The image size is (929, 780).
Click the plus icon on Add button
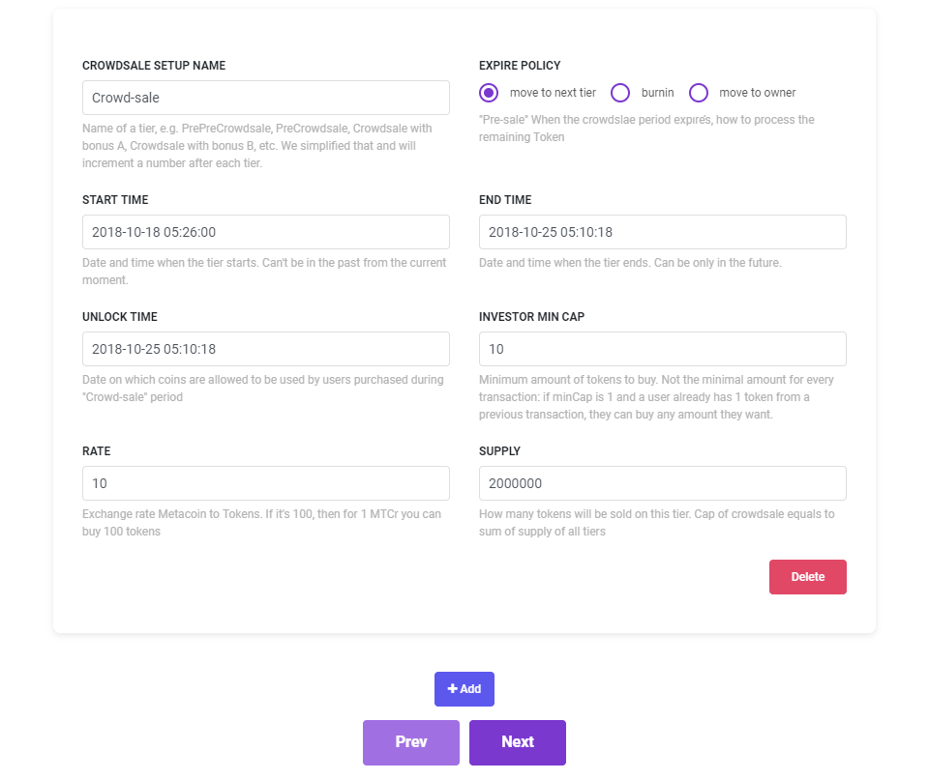coord(452,689)
